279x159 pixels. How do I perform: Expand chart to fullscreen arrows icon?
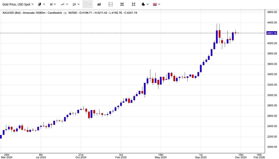pos(122,4)
